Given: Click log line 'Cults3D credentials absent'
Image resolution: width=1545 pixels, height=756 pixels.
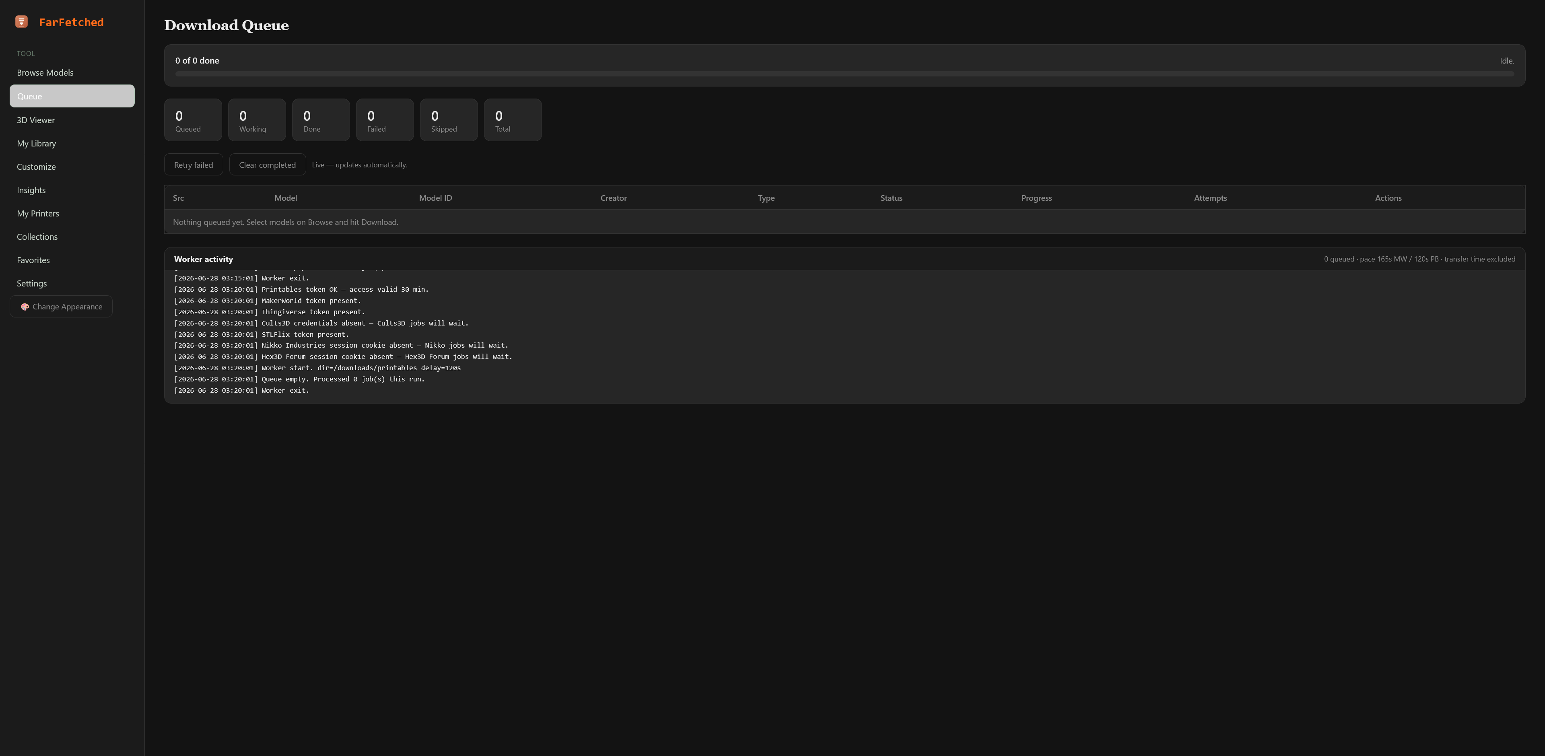Looking at the screenshot, I should (321, 323).
